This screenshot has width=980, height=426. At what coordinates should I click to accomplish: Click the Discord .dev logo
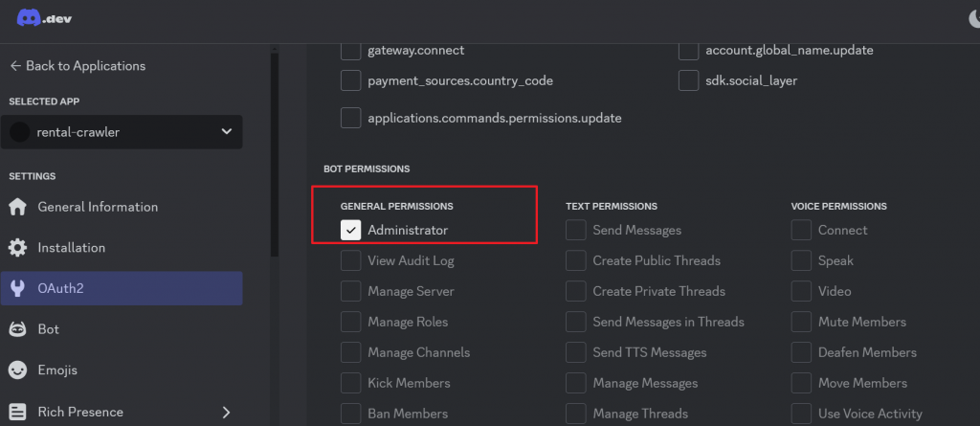44,19
